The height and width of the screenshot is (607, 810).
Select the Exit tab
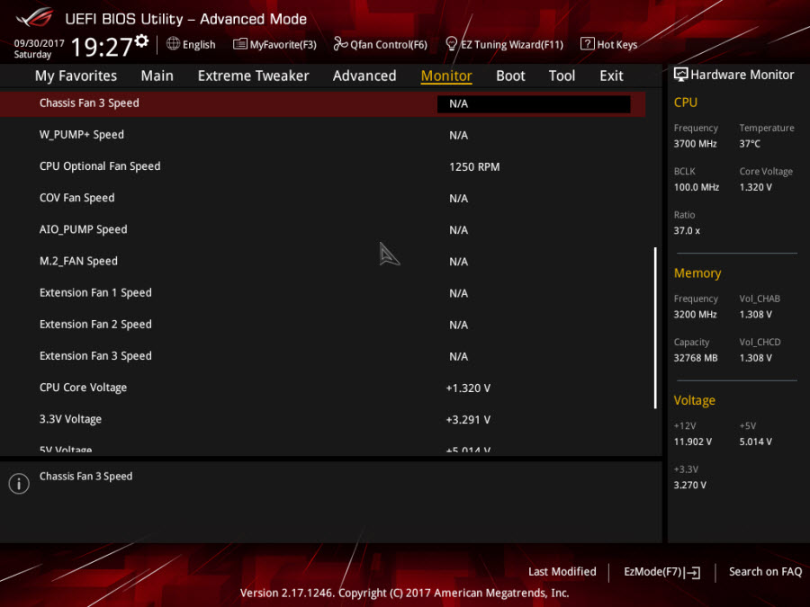(611, 76)
